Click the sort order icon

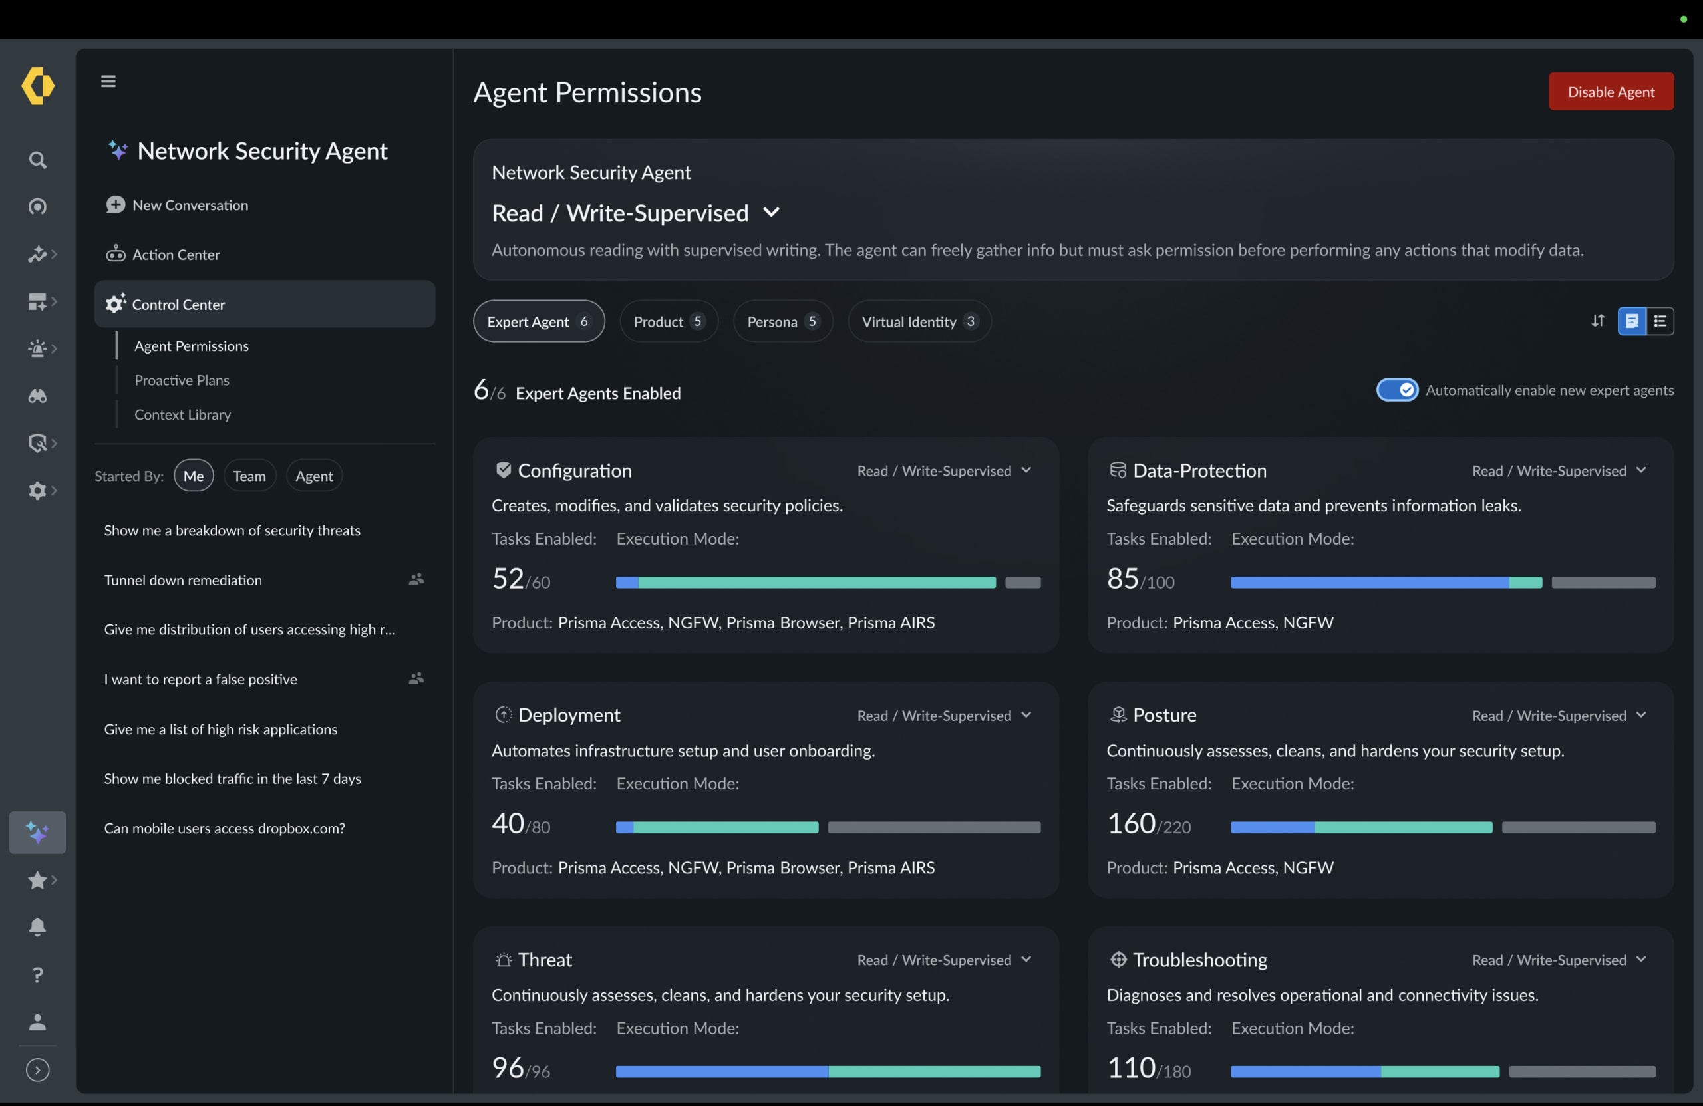tap(1598, 321)
